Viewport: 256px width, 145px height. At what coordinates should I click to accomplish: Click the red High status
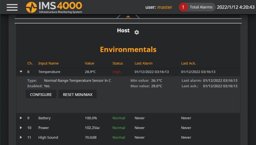tap(116, 72)
